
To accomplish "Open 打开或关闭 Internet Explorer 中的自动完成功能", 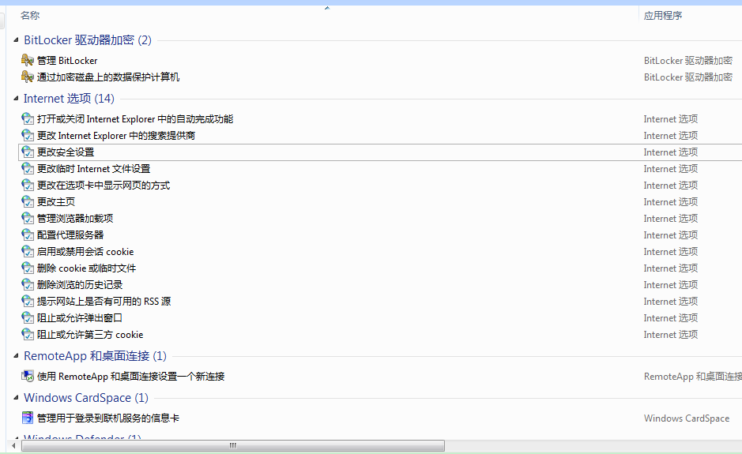I will coord(135,119).
